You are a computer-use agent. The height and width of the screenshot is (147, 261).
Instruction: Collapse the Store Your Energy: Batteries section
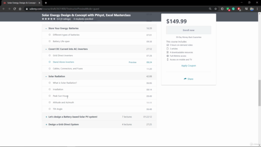tap(46, 29)
